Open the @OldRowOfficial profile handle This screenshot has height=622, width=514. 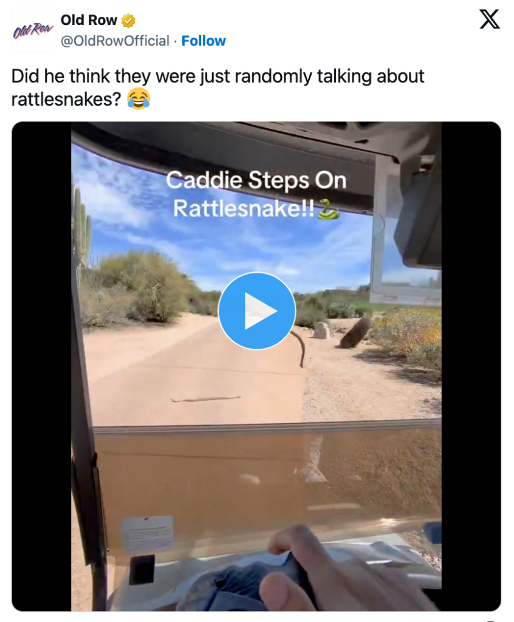115,41
